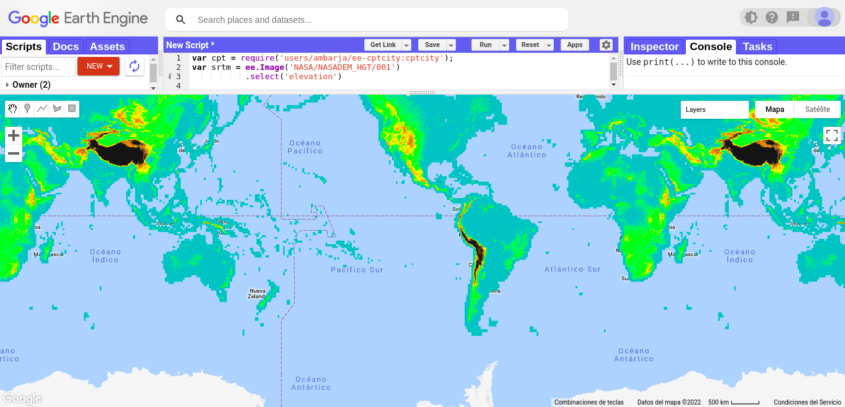
Task: Open the feedback icon
Action: click(793, 17)
